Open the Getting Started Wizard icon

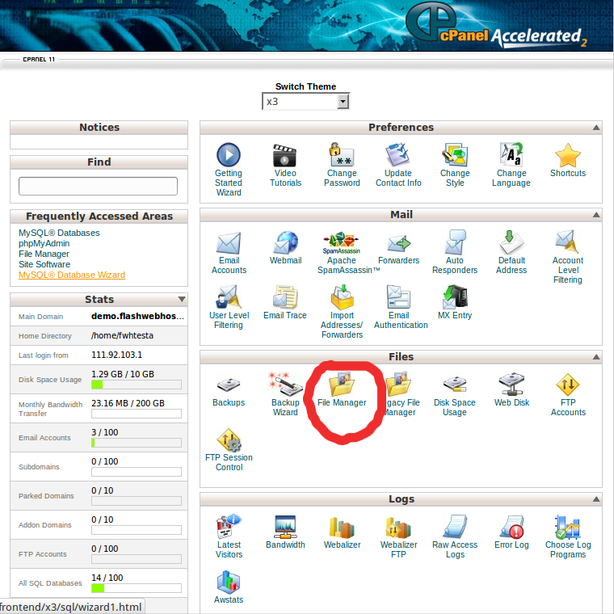[229, 155]
